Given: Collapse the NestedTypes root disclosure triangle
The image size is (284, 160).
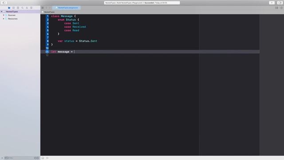Looking at the screenshot, I should (2, 12).
